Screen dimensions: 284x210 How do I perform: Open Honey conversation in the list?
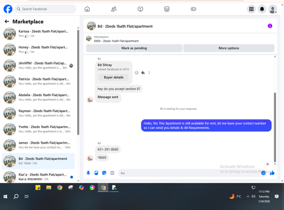38,49
